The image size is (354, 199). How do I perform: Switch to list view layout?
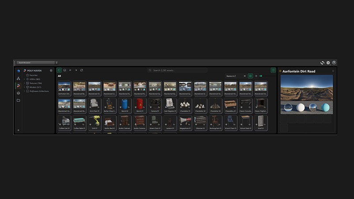coord(256,76)
